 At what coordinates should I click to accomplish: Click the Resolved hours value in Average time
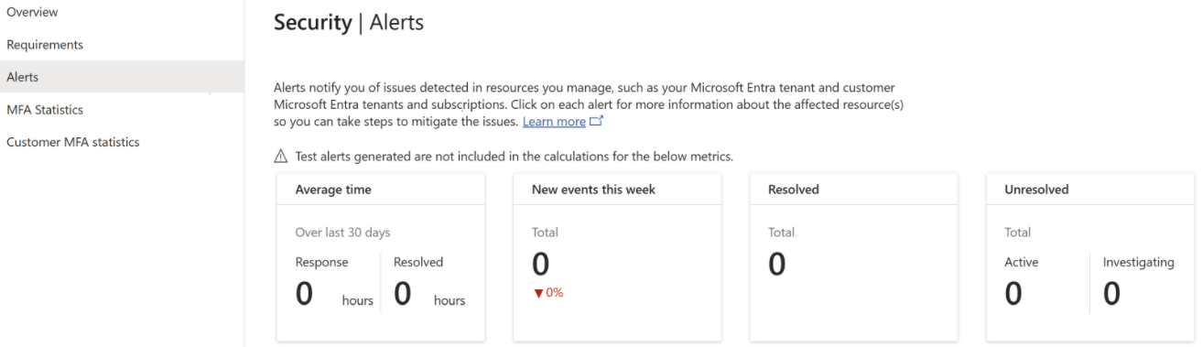click(402, 294)
